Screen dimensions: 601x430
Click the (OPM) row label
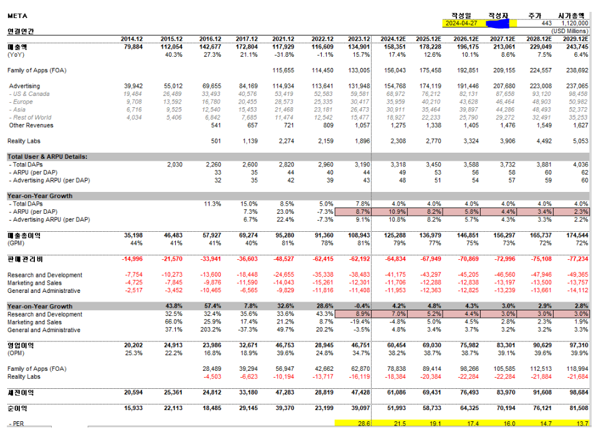16,353
